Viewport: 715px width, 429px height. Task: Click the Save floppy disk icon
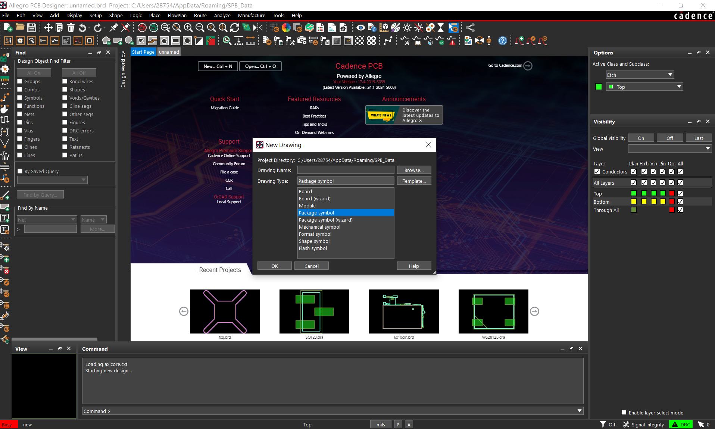pos(32,28)
